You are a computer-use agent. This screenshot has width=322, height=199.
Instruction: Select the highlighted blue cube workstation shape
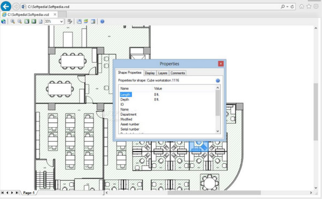[x=198, y=147]
